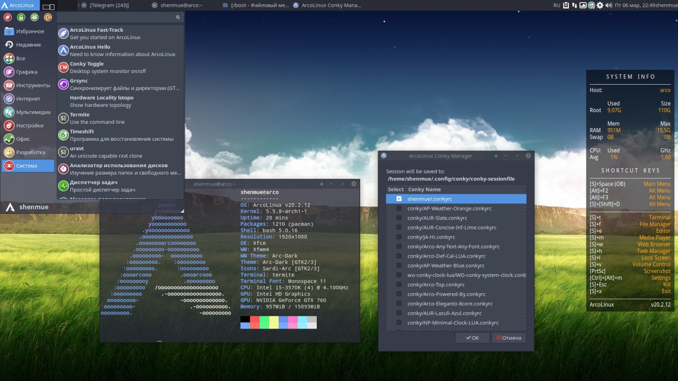Select conky/NP-Minimal-Clock-LUA.conkyrc row text
This screenshot has width=678, height=381.
pyautogui.click(x=453, y=323)
